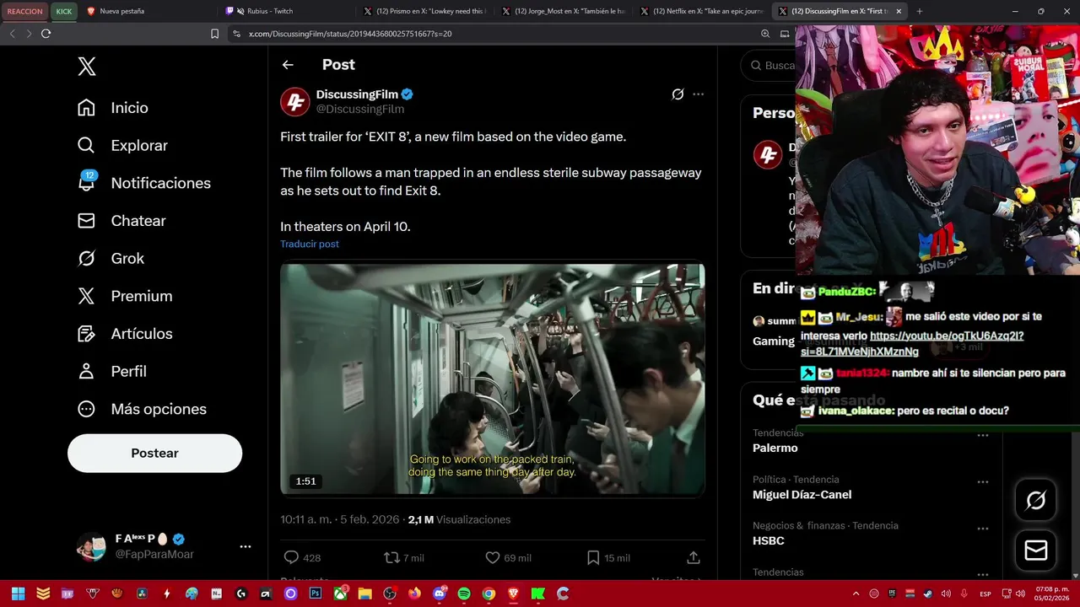Click the Grok icon on the post header
This screenshot has width=1080, height=607.
click(678, 94)
